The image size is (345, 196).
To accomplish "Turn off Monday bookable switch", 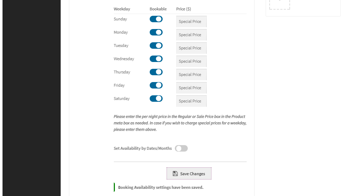I will (x=156, y=32).
